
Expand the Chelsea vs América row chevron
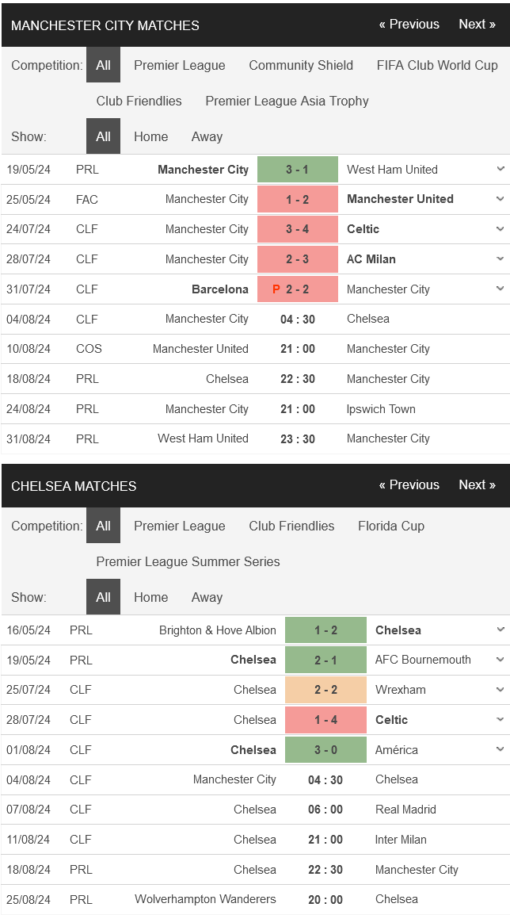point(500,750)
